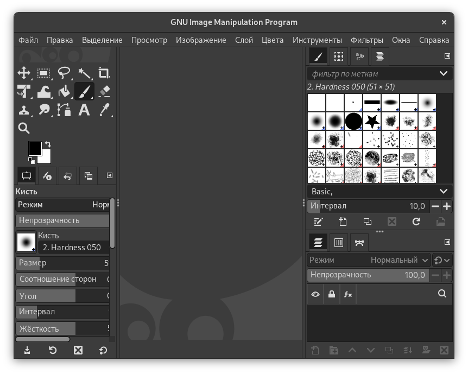Reset tool options to default values
The image size is (468, 374).
103,350
